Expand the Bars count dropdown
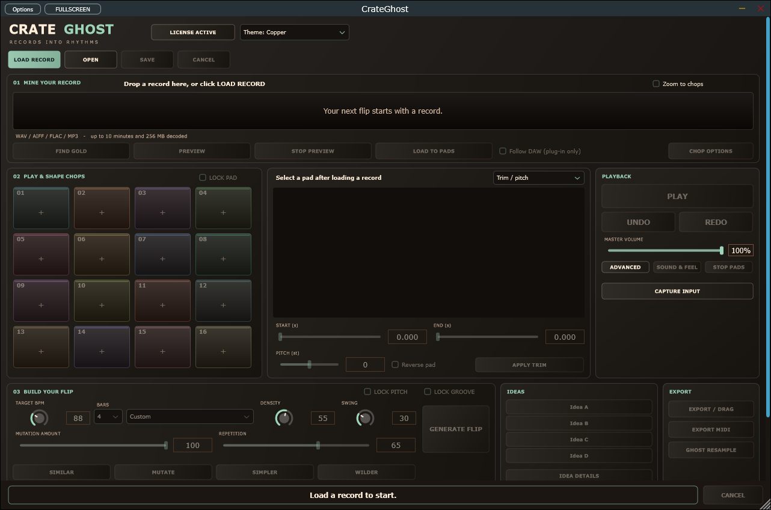771x510 pixels. pos(108,416)
